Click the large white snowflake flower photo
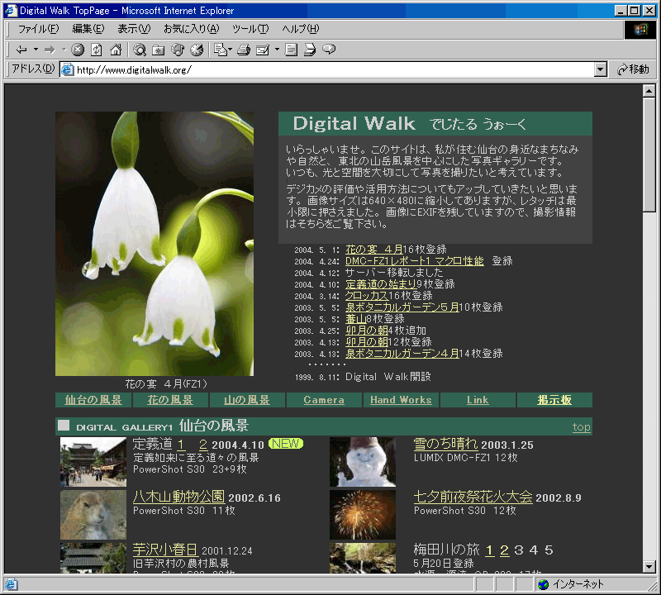 [x=155, y=243]
